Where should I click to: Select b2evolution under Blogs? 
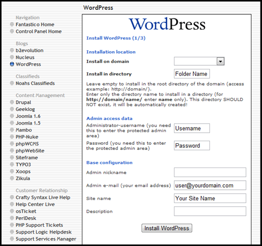pyautogui.click(x=29, y=51)
